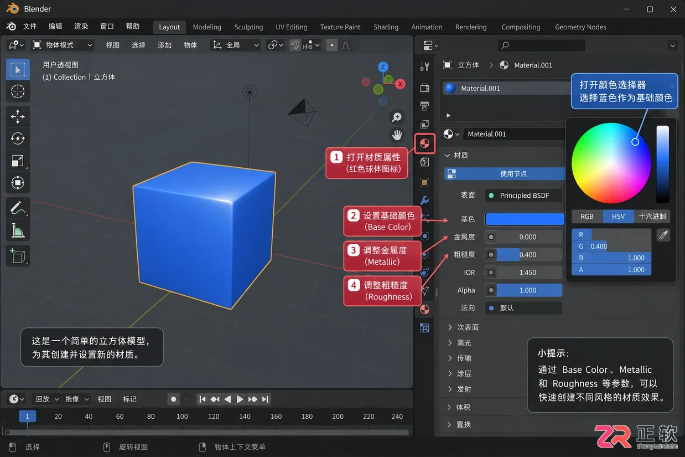Open the Texture checkerboard tab
The width and height of the screenshot is (685, 457).
click(425, 327)
